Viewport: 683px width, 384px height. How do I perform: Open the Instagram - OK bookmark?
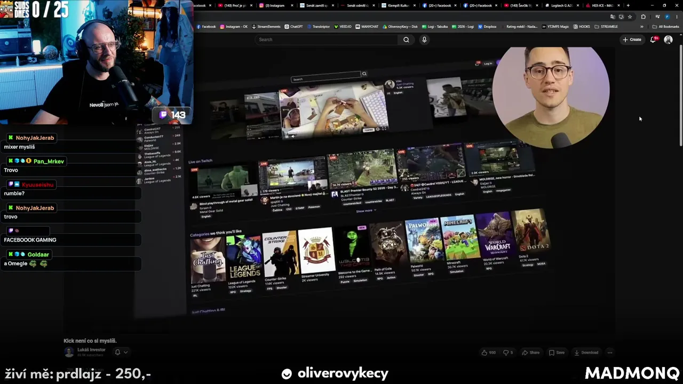click(234, 27)
